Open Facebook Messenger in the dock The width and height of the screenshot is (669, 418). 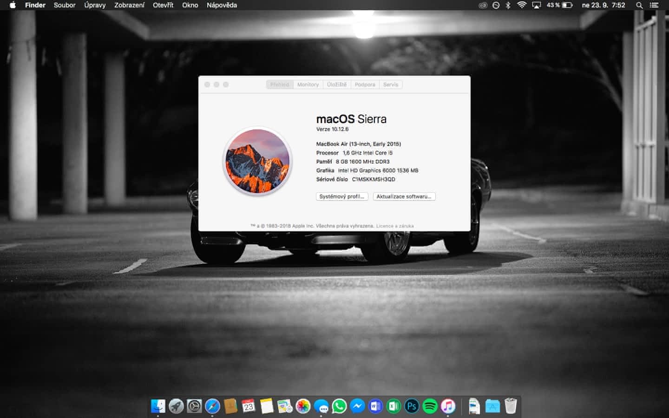point(357,406)
